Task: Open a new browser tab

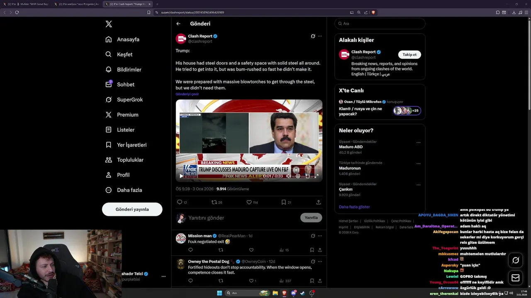Action: tap(157, 4)
